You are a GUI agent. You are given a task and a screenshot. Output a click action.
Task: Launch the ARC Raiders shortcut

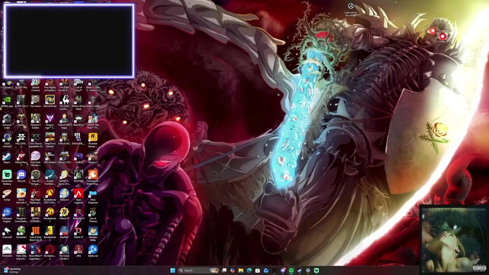[x=50, y=158]
